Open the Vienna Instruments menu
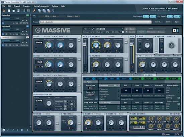This screenshot has height=137, width=184. (x=41, y=6)
